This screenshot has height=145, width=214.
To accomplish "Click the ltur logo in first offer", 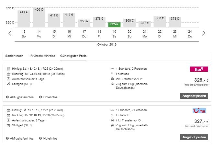I will click(198, 69).
